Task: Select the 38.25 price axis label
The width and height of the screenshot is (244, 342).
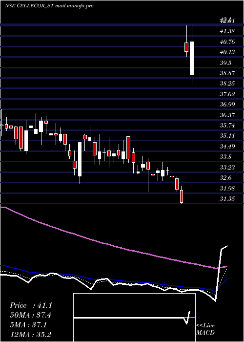Action: 227,84
